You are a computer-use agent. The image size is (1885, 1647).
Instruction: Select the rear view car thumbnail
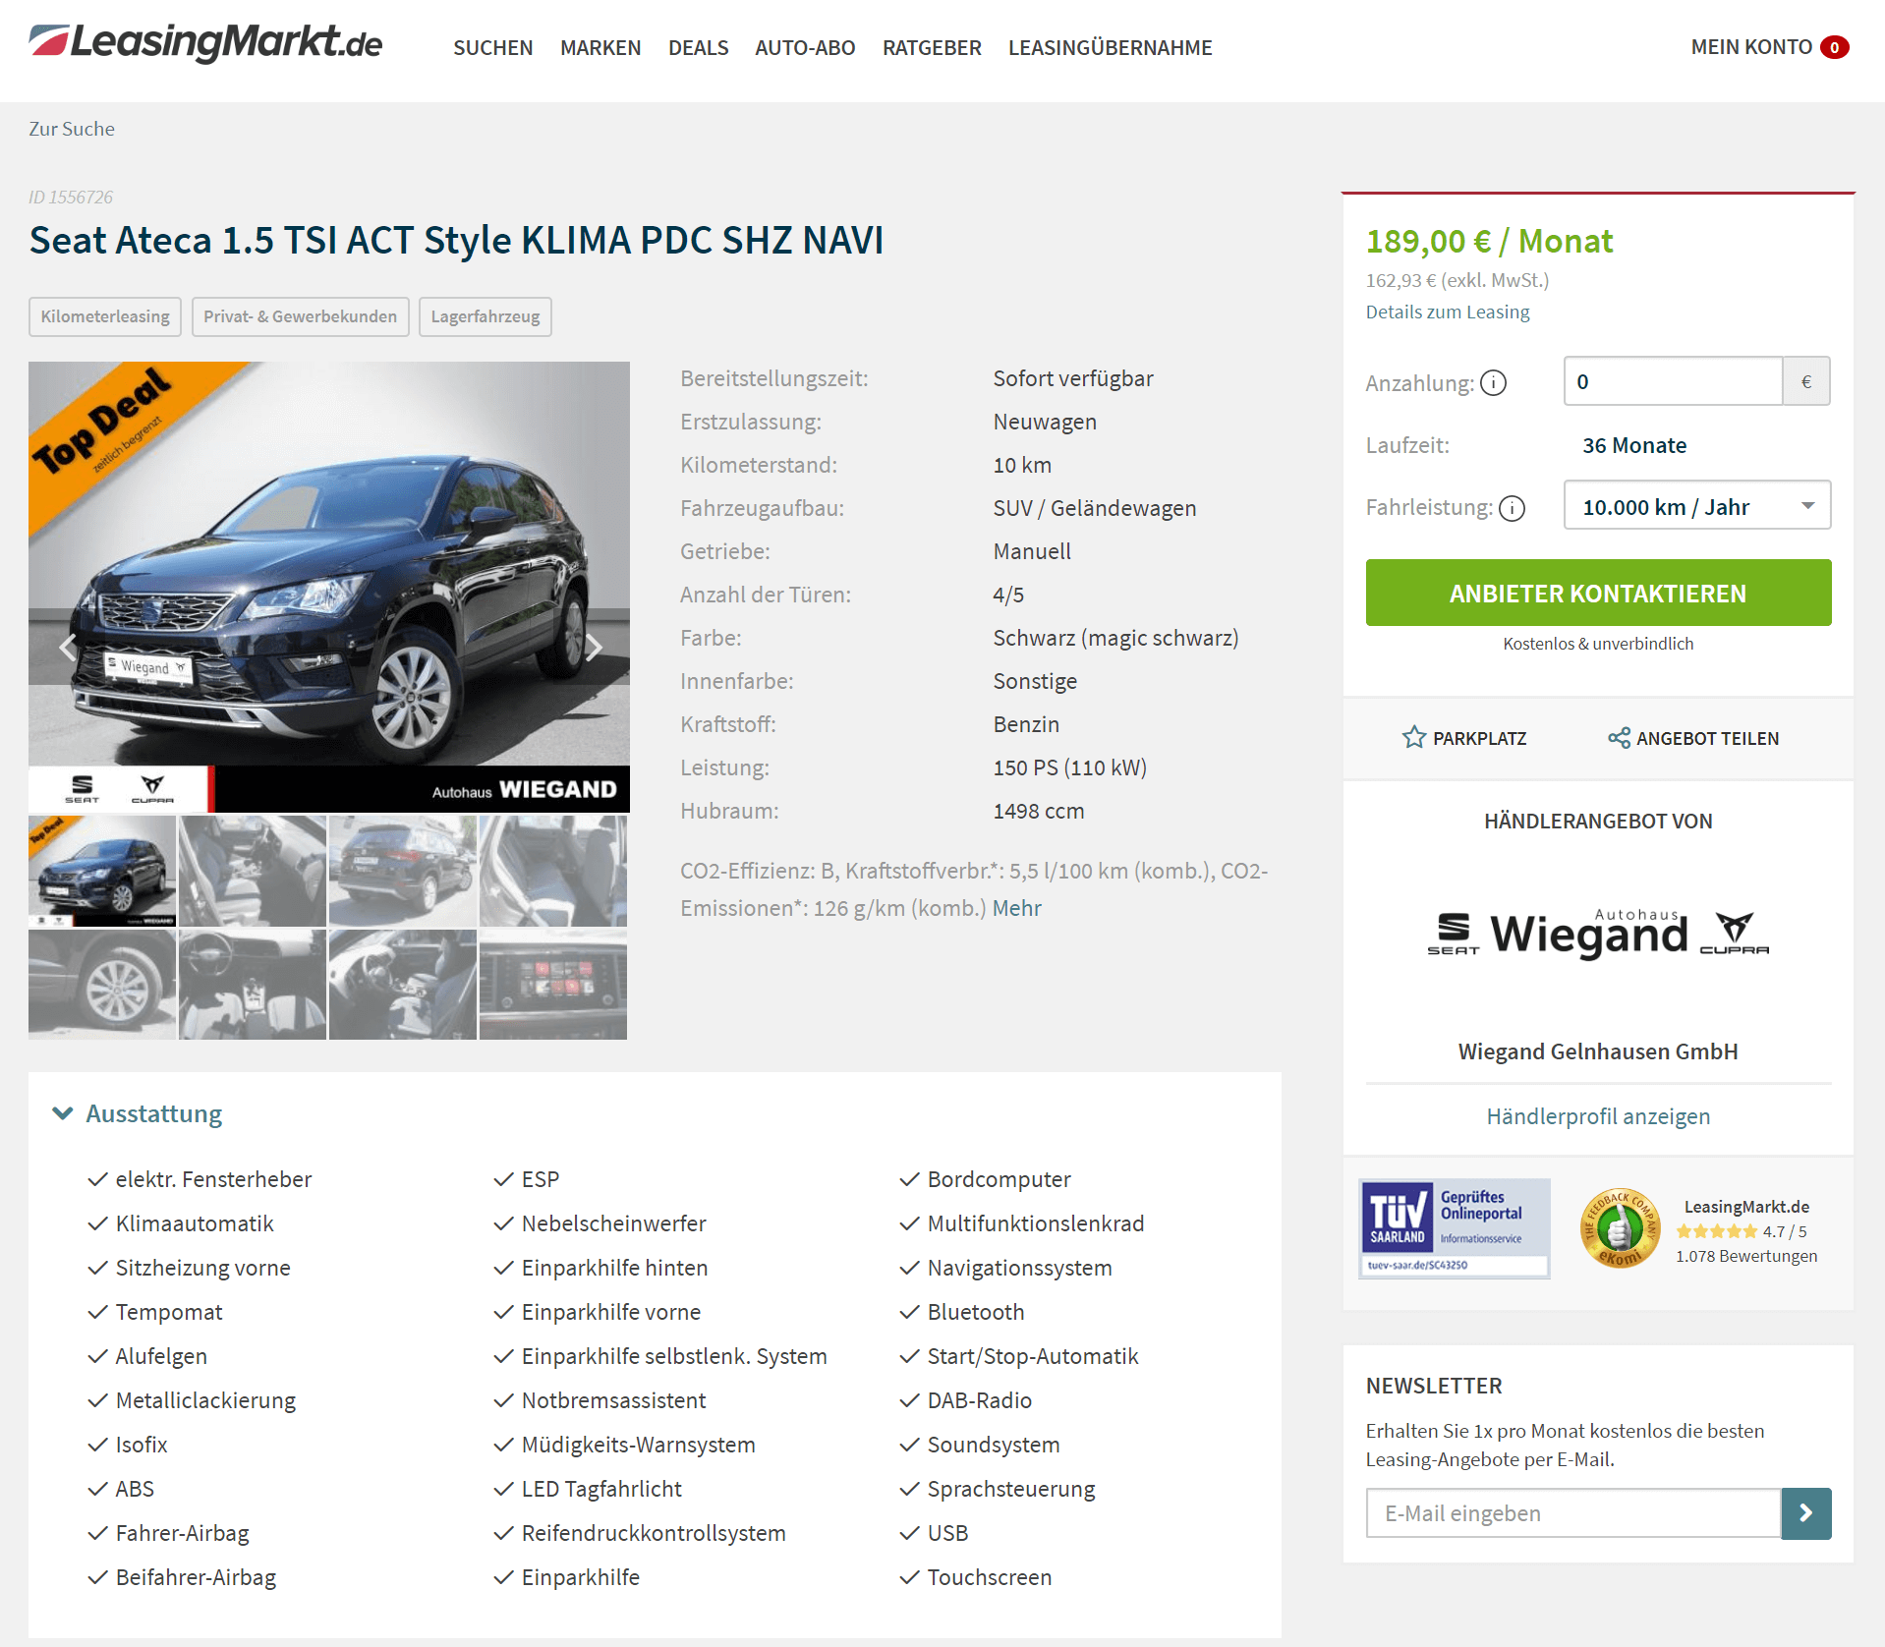coord(403,871)
